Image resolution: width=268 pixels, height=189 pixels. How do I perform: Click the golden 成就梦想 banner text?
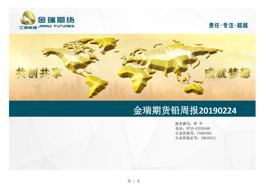tap(227, 73)
